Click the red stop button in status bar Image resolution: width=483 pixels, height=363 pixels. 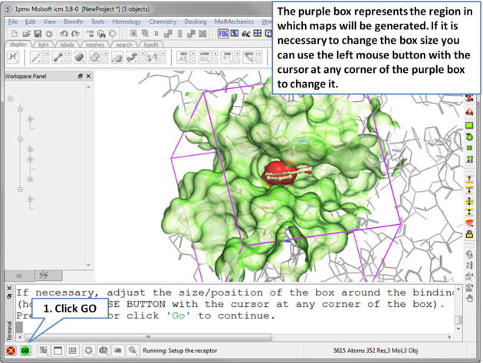coord(11,351)
